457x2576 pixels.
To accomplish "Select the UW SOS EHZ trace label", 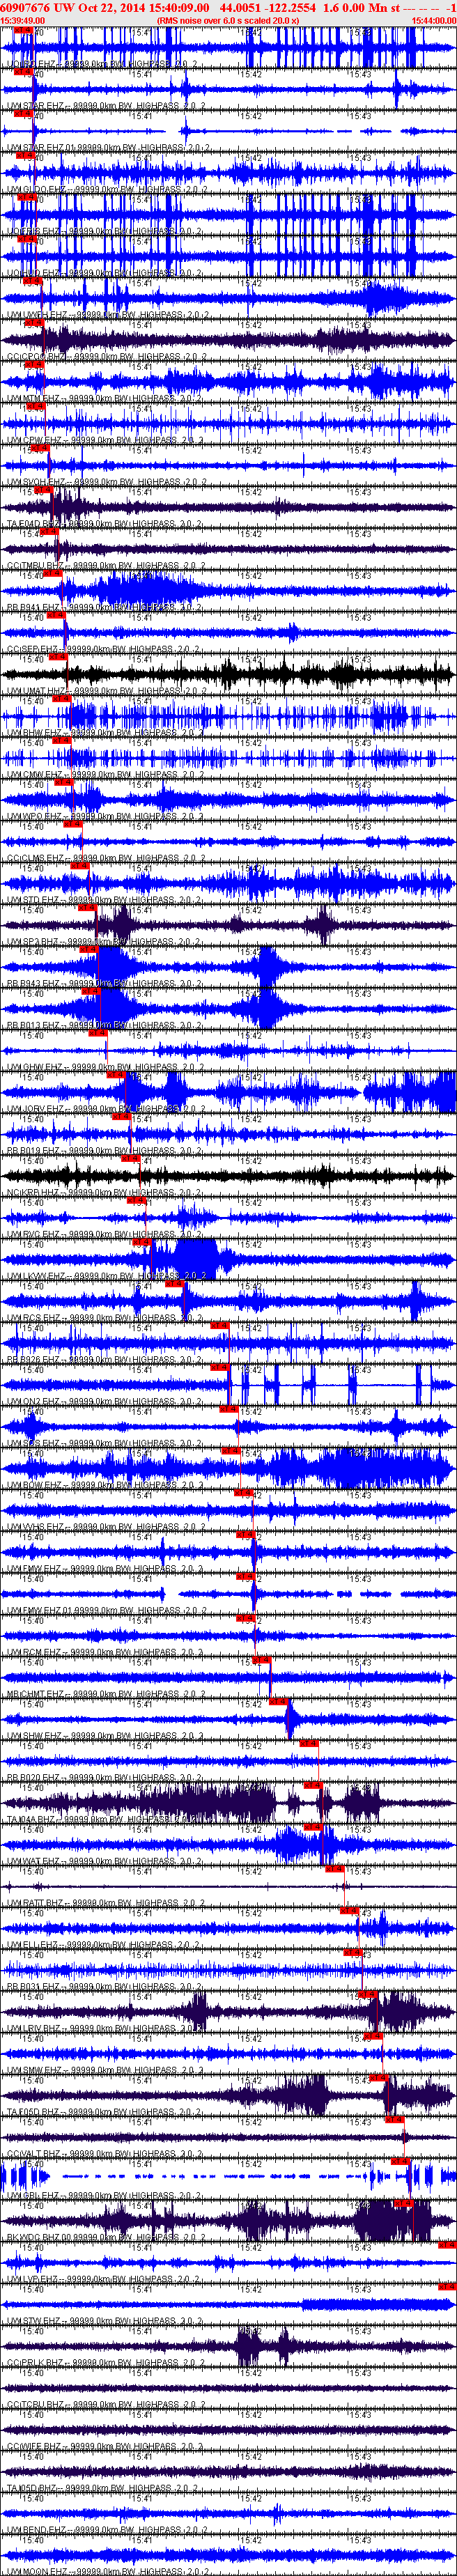I will (x=104, y=1442).
